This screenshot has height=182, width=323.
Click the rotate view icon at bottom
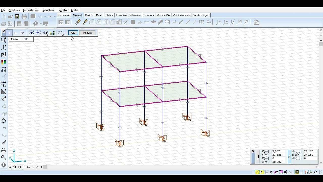[29, 167]
